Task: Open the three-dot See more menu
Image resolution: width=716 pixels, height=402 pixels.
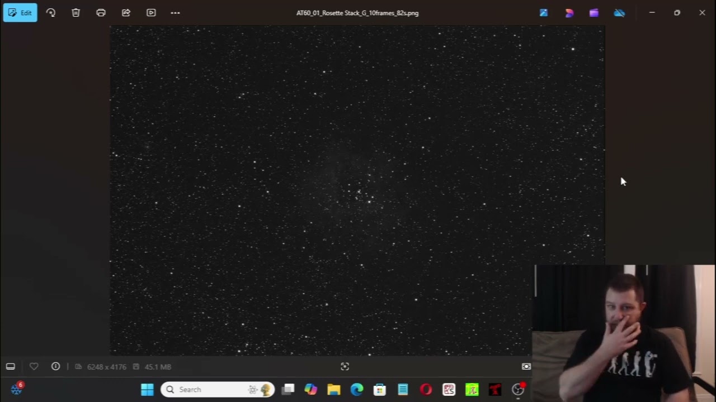Action: click(175, 13)
